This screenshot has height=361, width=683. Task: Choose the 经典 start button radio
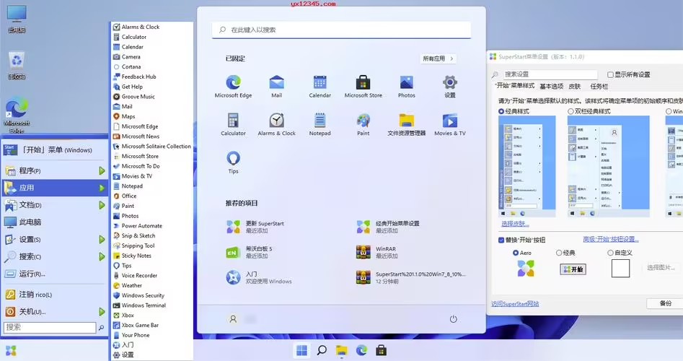[559, 253]
